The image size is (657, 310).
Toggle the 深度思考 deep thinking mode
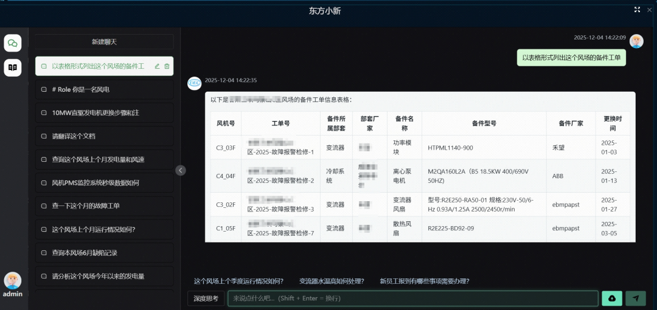(x=206, y=298)
